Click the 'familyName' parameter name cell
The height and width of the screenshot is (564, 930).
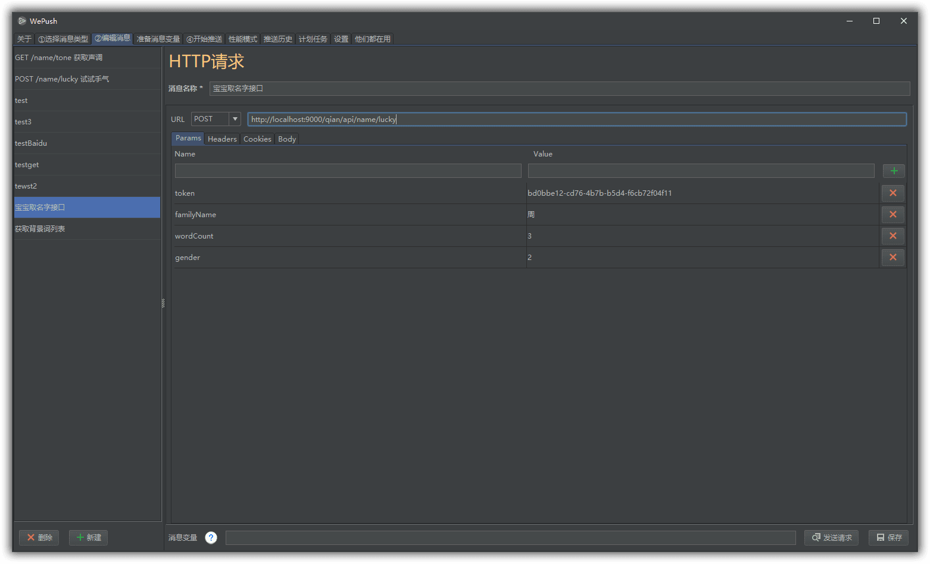(349, 215)
